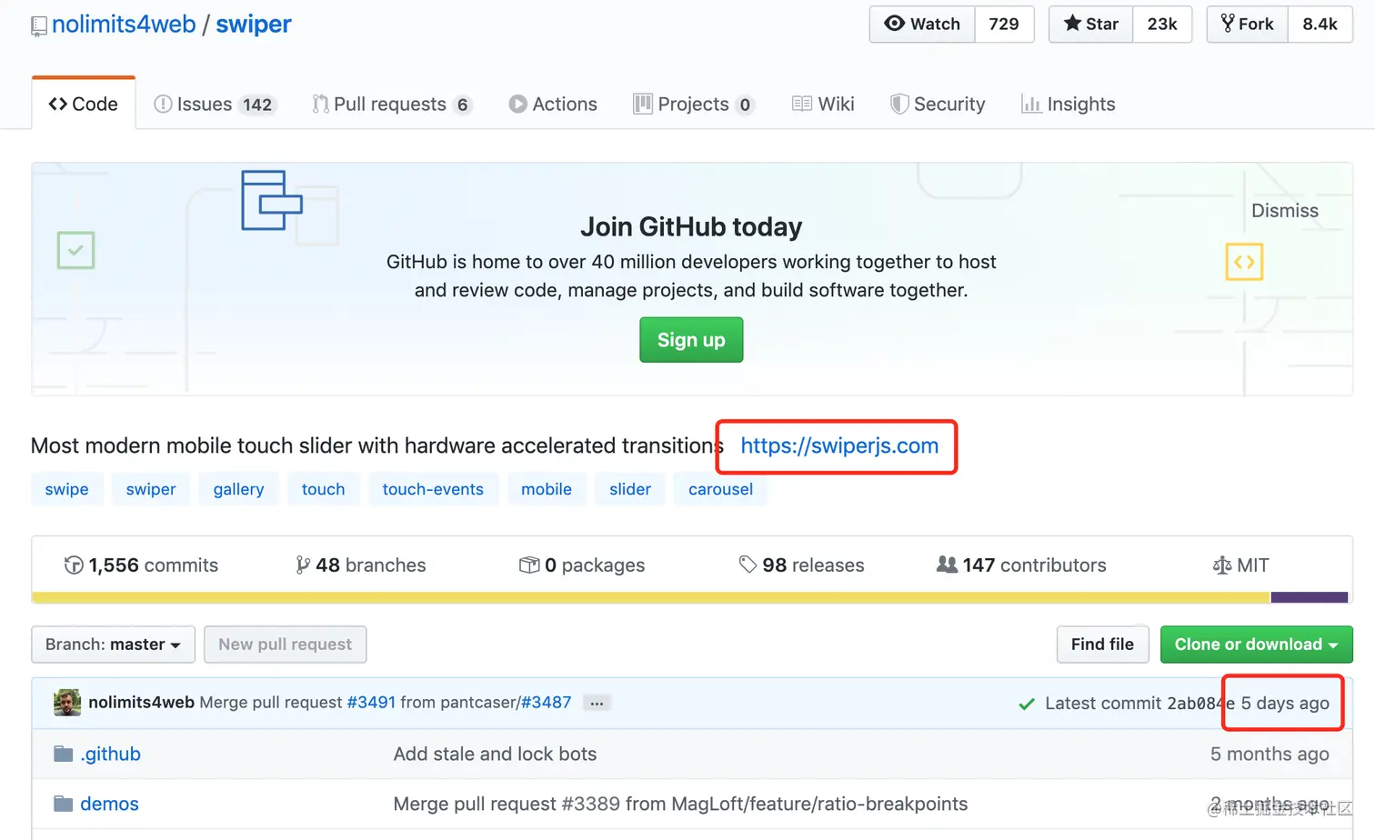View the 147 contributors list
Screen dimensions: 1375x840
pos(1021,565)
